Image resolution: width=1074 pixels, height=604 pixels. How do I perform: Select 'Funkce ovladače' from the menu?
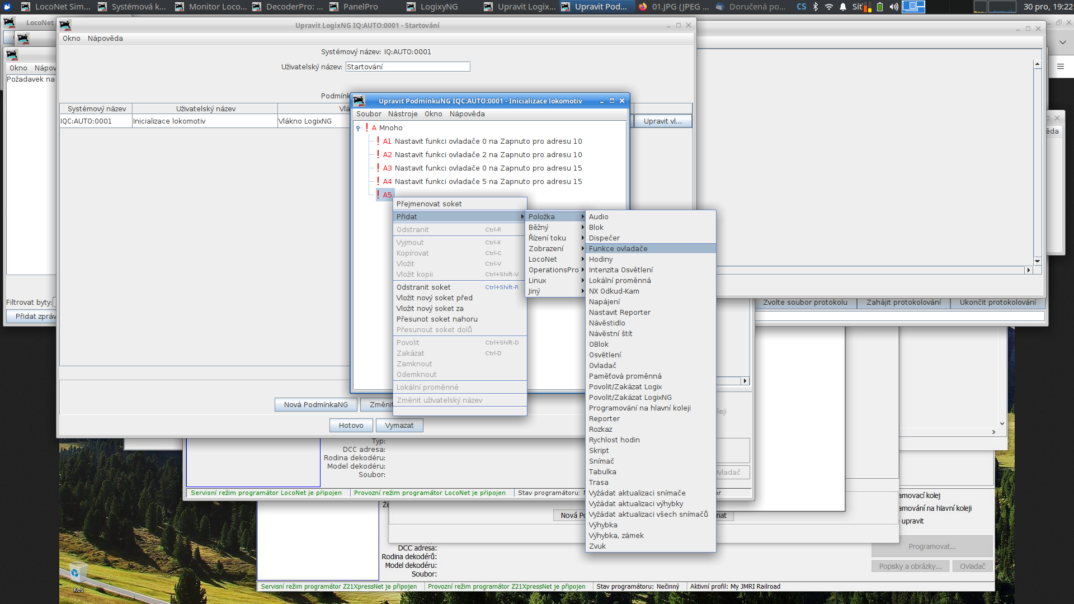point(618,248)
